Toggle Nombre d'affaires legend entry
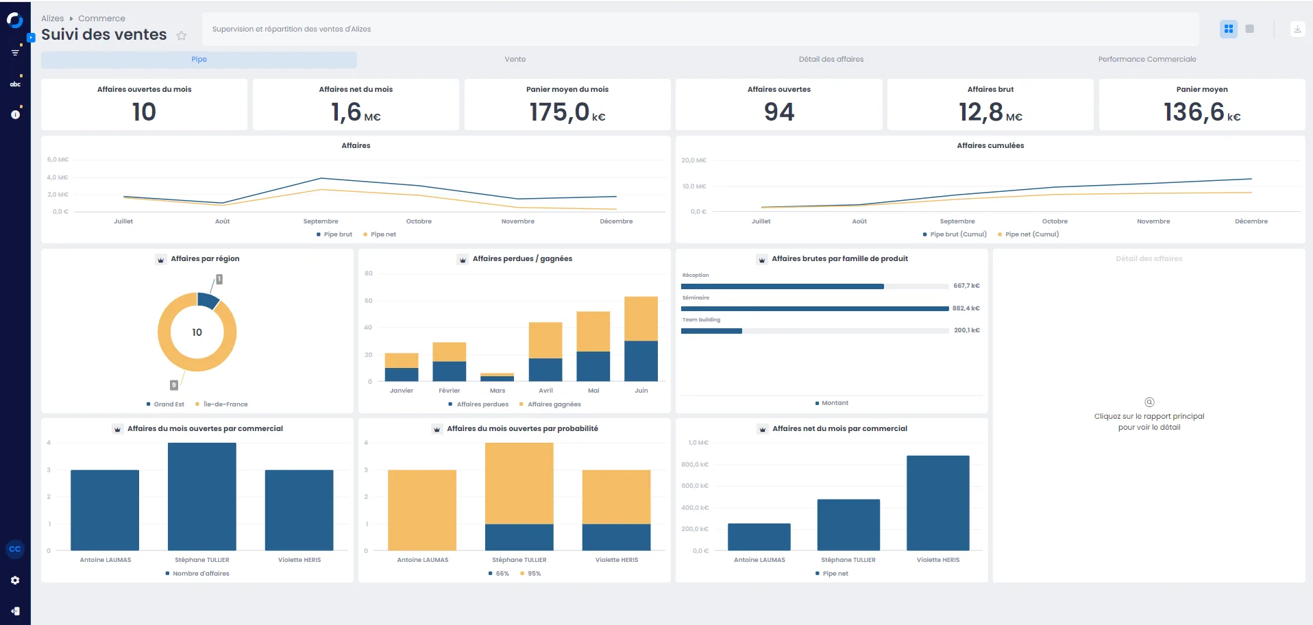Viewport: 1313px width, 625px height. [x=197, y=574]
